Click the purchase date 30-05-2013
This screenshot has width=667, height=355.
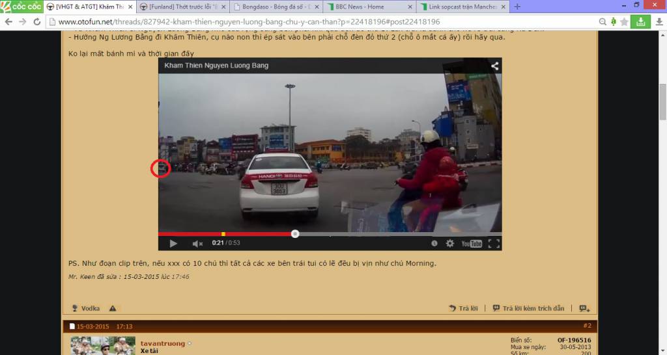pyautogui.click(x=575, y=347)
